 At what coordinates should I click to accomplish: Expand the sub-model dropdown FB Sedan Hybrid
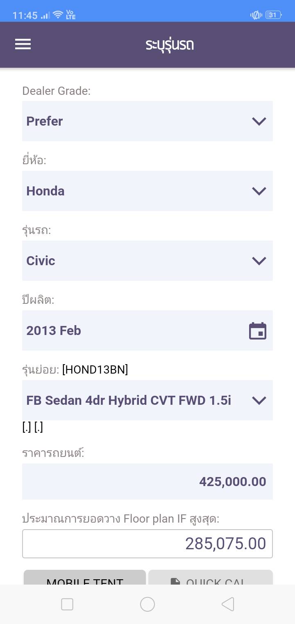coord(147,400)
